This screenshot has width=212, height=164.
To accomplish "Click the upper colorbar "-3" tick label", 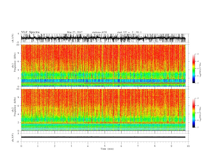I will 197,54.
